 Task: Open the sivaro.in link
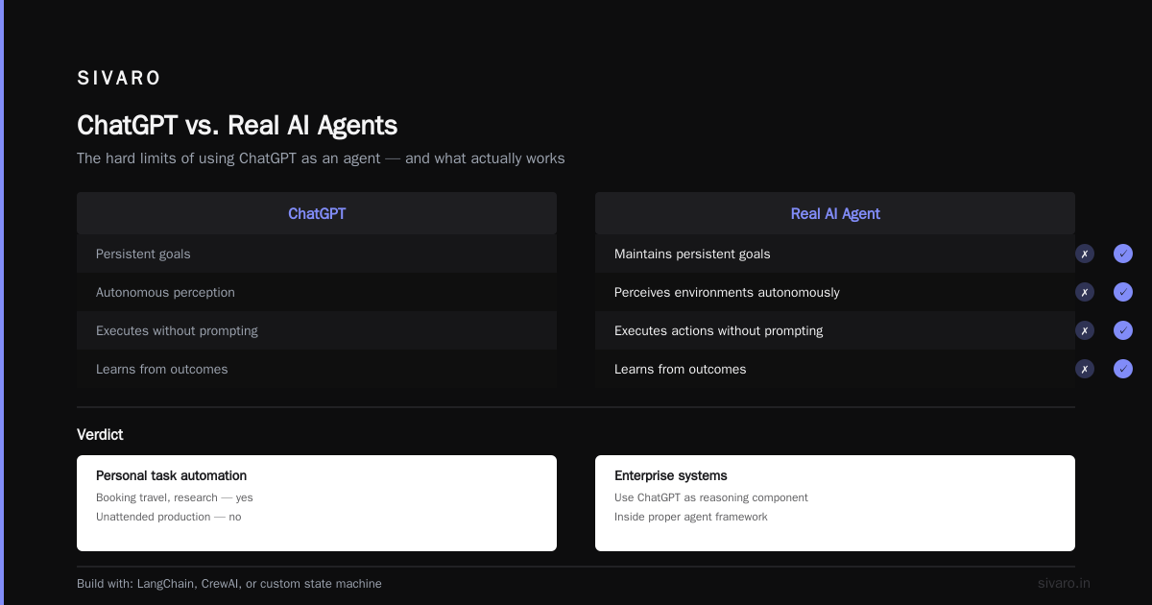pos(1064,583)
